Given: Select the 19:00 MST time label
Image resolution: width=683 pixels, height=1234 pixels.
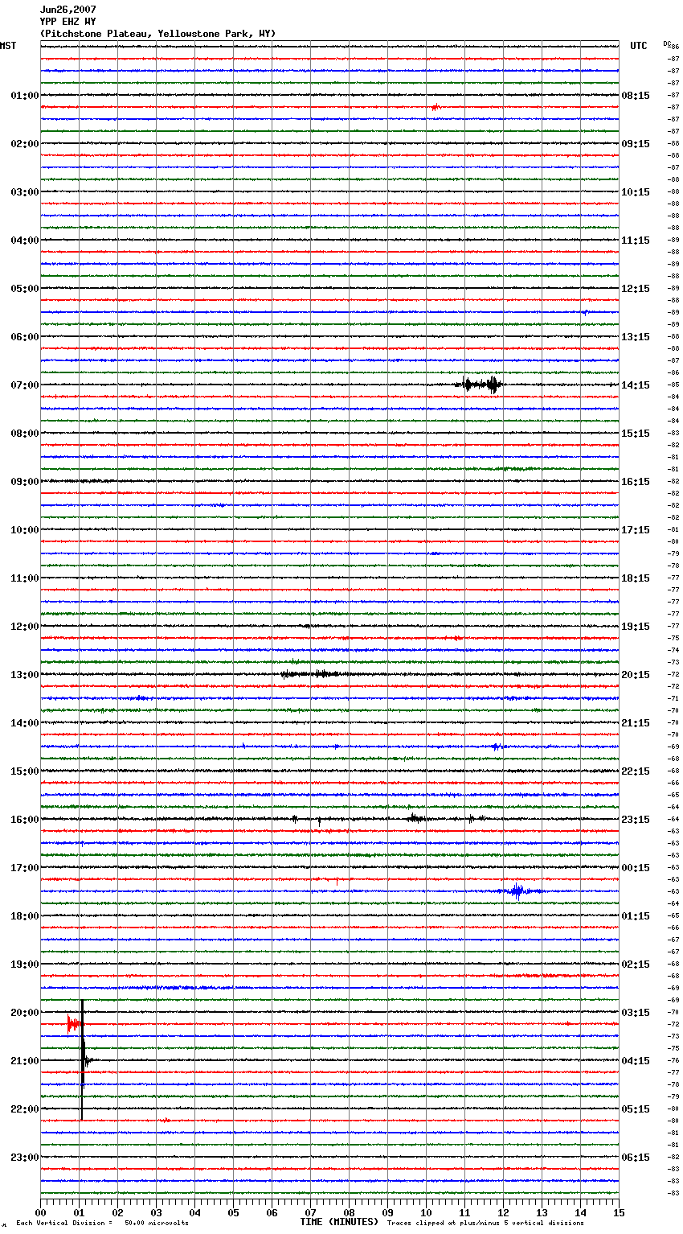Looking at the screenshot, I should click(x=25, y=965).
